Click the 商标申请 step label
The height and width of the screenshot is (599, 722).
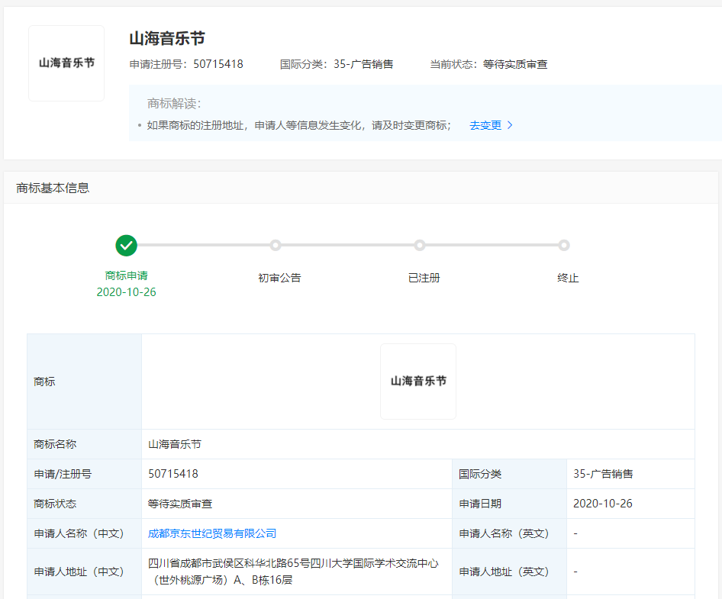[126, 275]
